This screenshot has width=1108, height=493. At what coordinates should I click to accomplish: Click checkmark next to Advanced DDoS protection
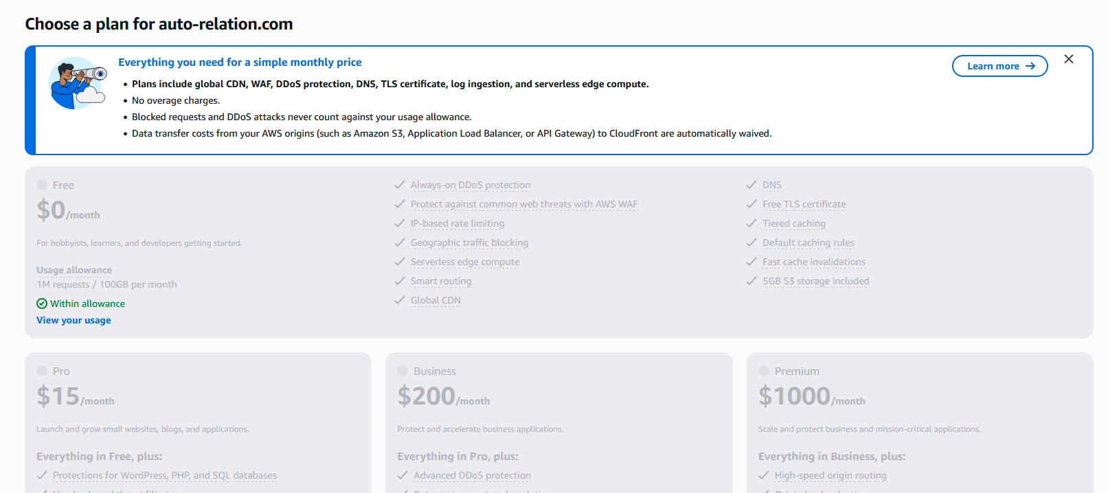click(x=403, y=475)
